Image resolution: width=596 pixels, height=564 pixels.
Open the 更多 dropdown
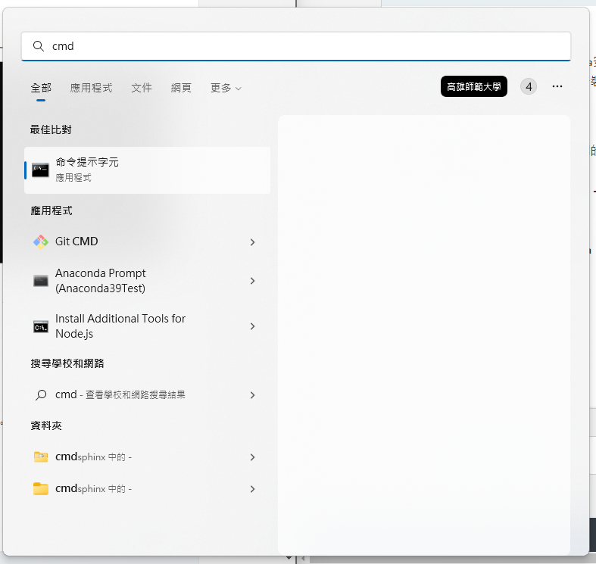[226, 88]
